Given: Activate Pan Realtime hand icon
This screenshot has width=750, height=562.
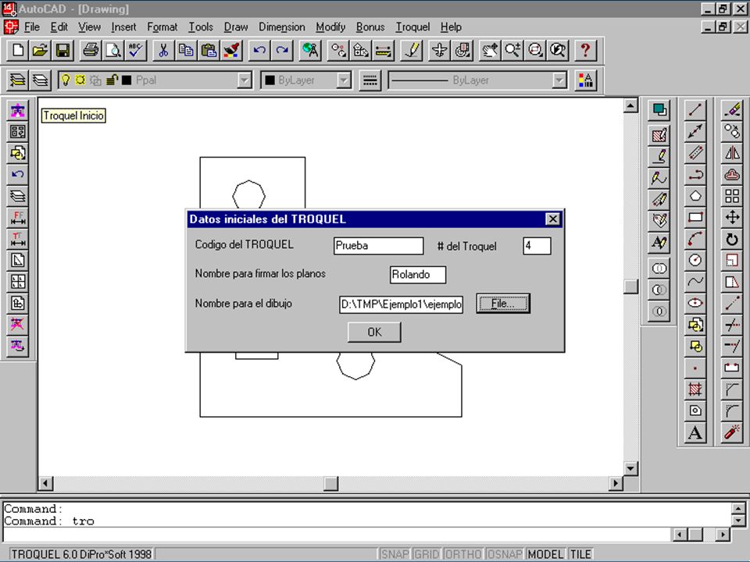Looking at the screenshot, I should tap(490, 50).
